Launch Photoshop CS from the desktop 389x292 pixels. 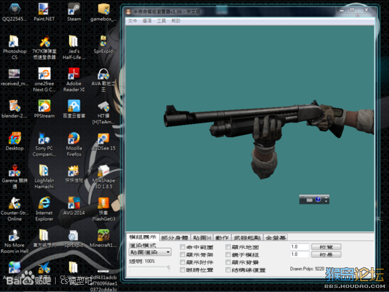14,47
